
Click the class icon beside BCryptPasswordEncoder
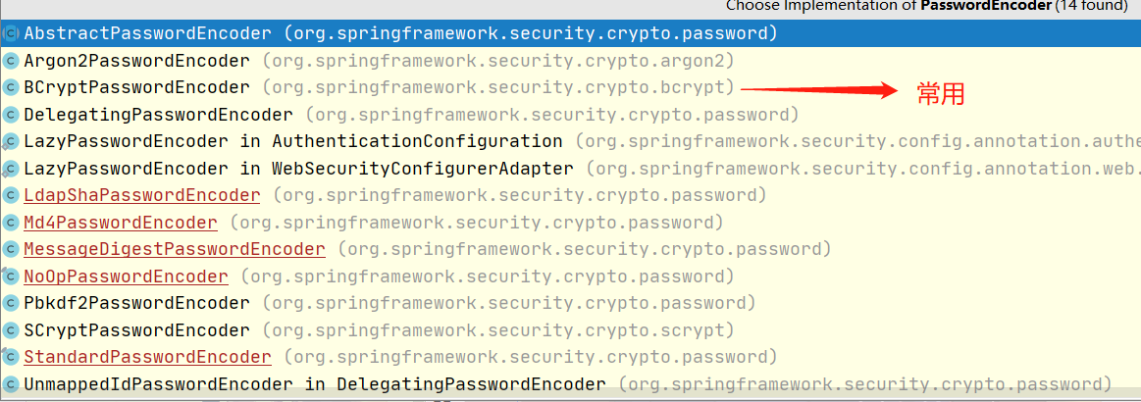point(11,88)
